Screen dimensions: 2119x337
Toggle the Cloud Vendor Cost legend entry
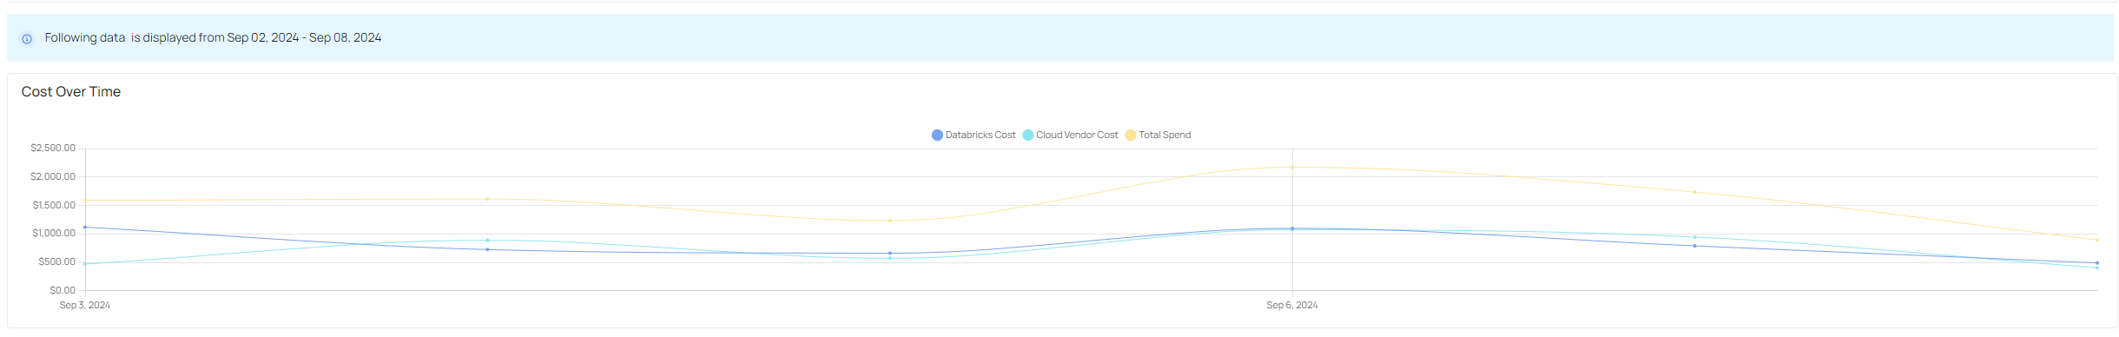click(1070, 135)
